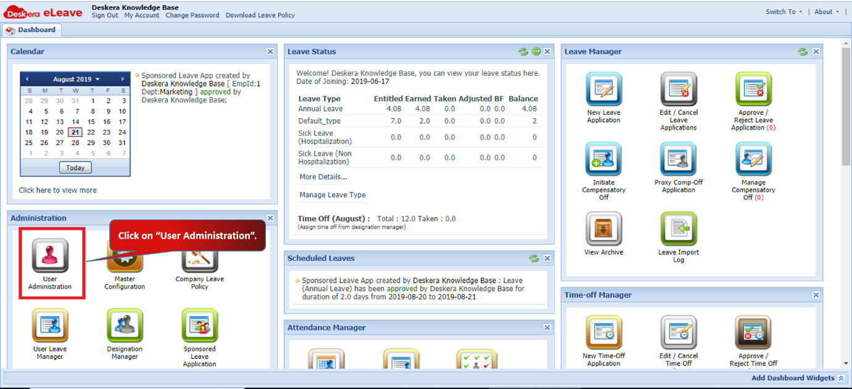Screen dimensions: 852x389
Task: Go to next month in calendar
Action: [123, 80]
